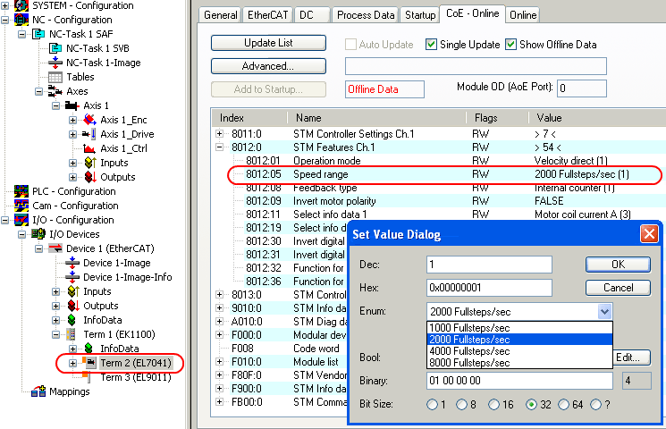This screenshot has width=666, height=429.
Task: Select Bit Size 8 radio button
Action: [x=461, y=404]
